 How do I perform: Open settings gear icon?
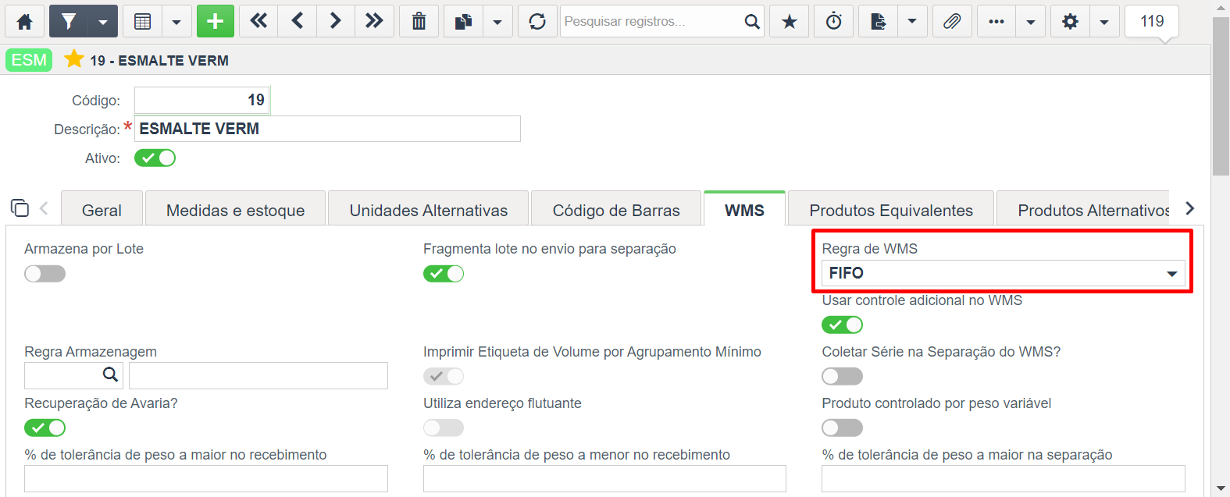coord(1070,21)
